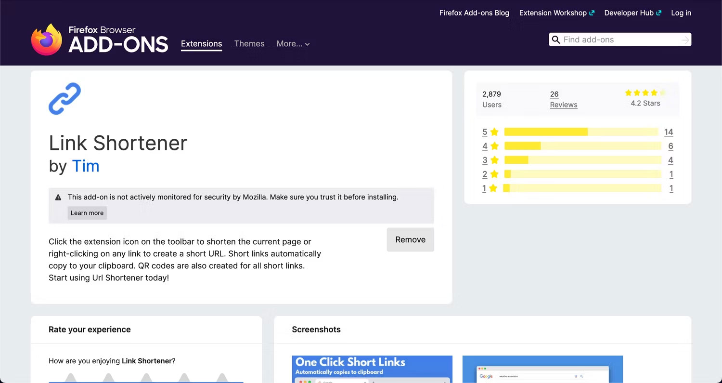
Task: Open the Developer Hub external link
Action: [633, 13]
